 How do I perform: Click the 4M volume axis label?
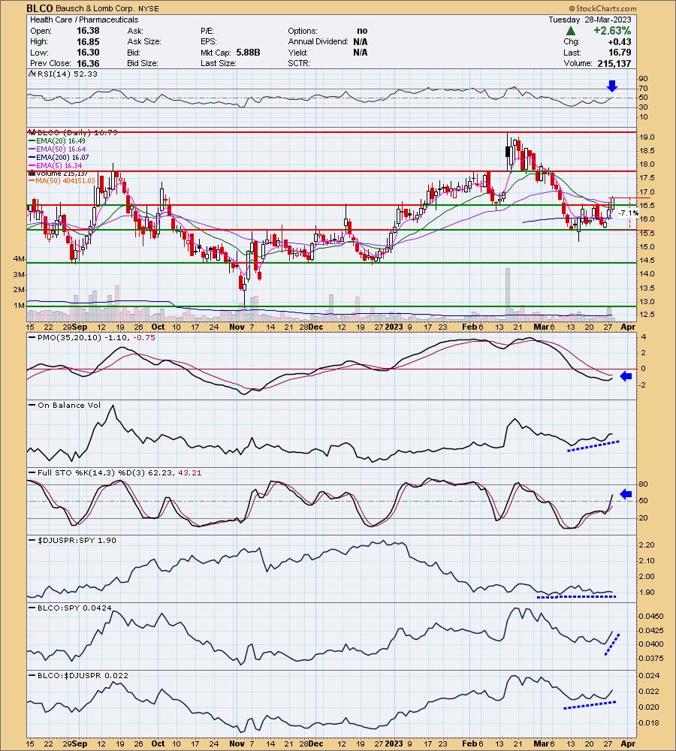coord(20,258)
